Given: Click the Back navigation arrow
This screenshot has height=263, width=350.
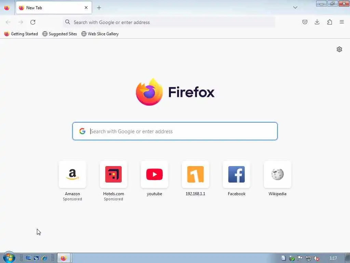Looking at the screenshot, I should click(8, 22).
